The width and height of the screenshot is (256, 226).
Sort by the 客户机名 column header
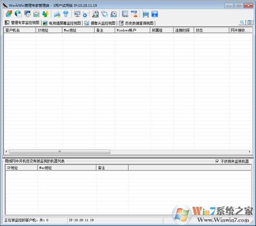(x=20, y=30)
